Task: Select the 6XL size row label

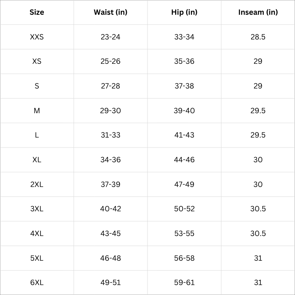Action: pos(37,282)
